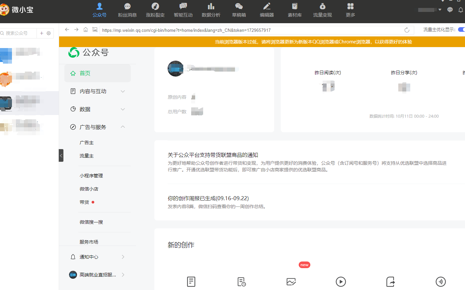Click 总用户数 label
Screen dimensions: 465x290
(177, 112)
